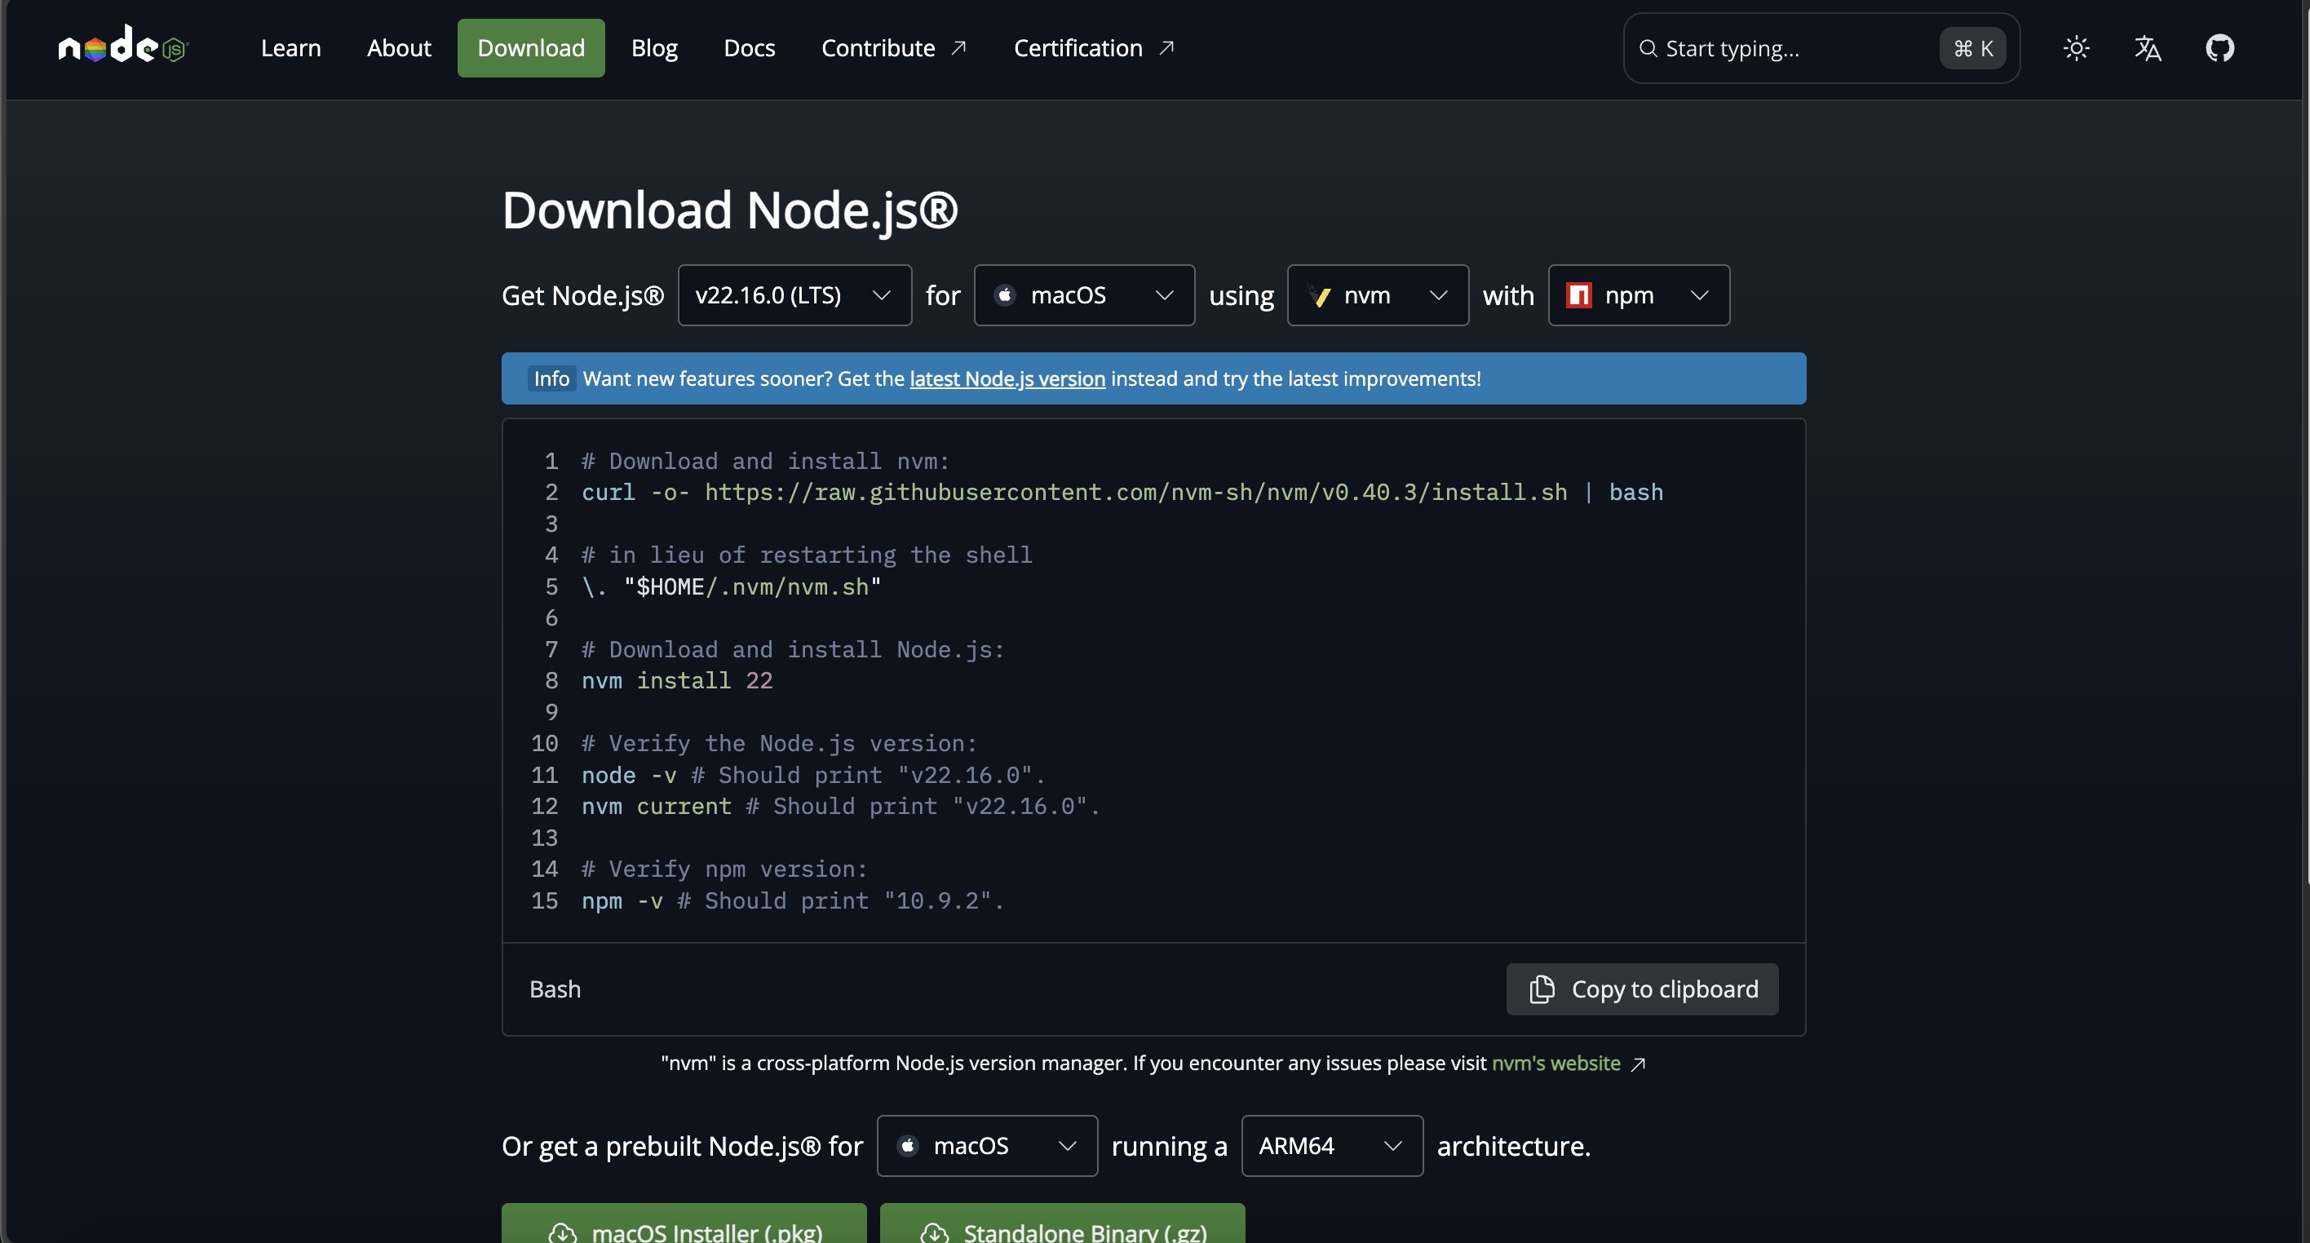Viewport: 2310px width, 1243px height.
Task: Click the arrow icon next to Contribute
Action: [x=958, y=47]
